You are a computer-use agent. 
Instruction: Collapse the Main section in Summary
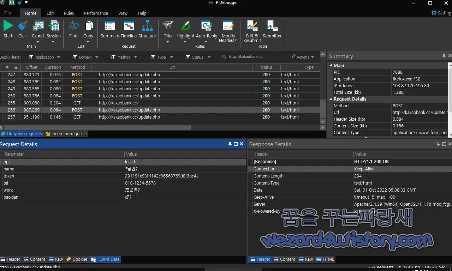[331, 65]
